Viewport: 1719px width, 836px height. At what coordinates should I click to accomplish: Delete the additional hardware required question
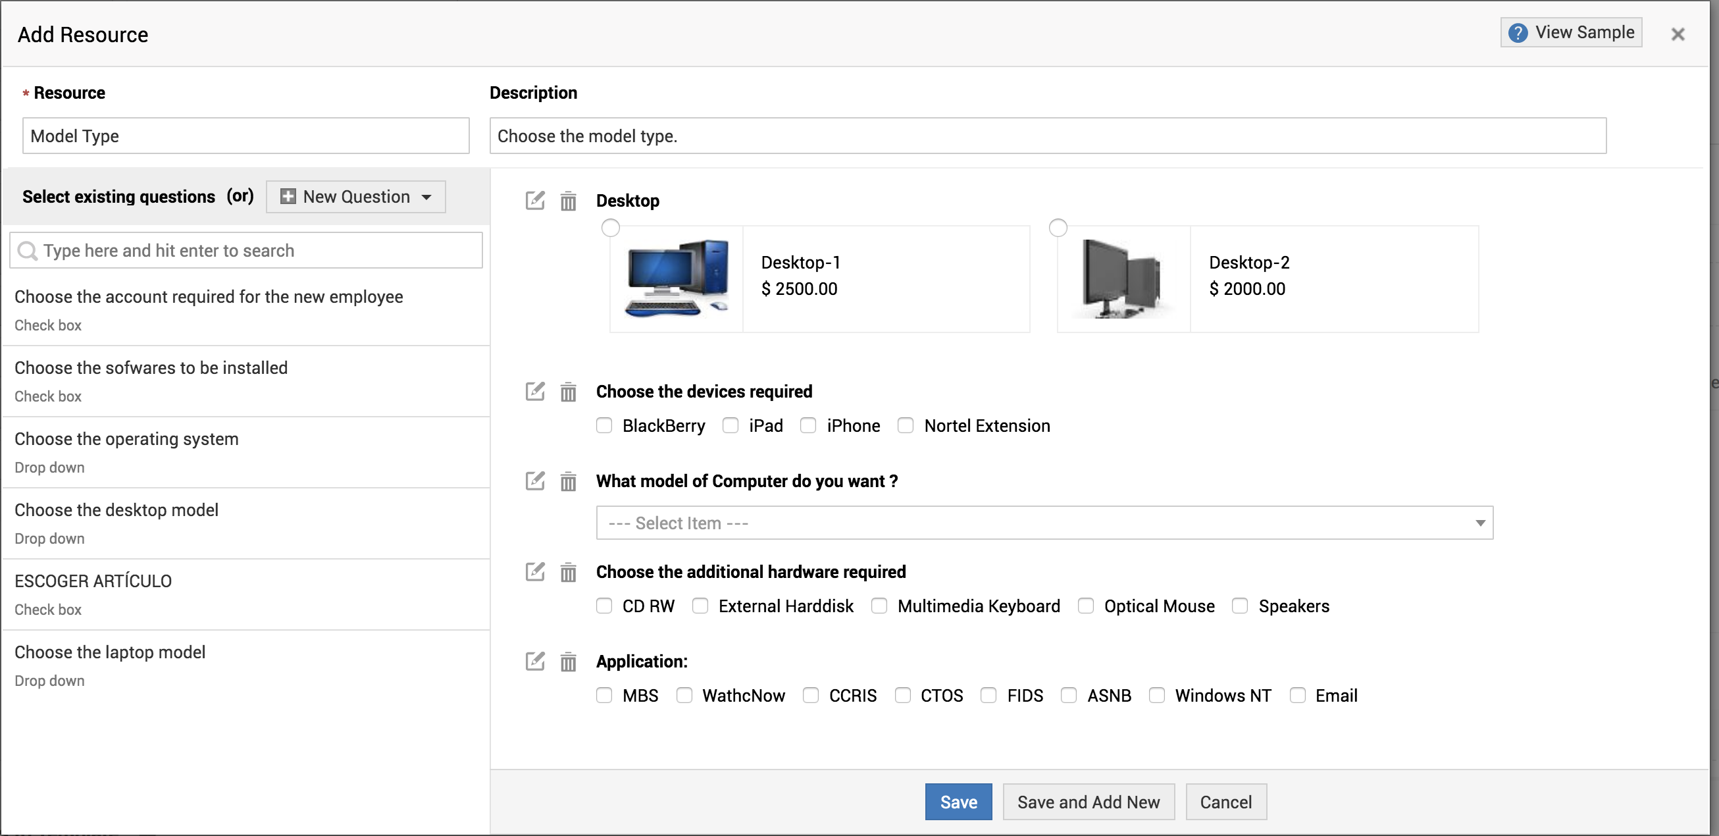pyautogui.click(x=568, y=571)
